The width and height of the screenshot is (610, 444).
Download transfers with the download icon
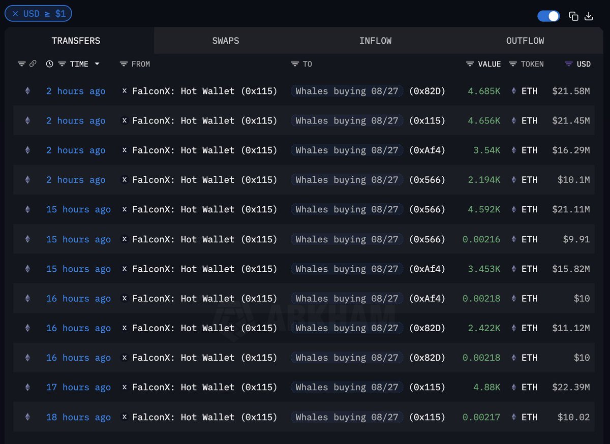coord(589,16)
